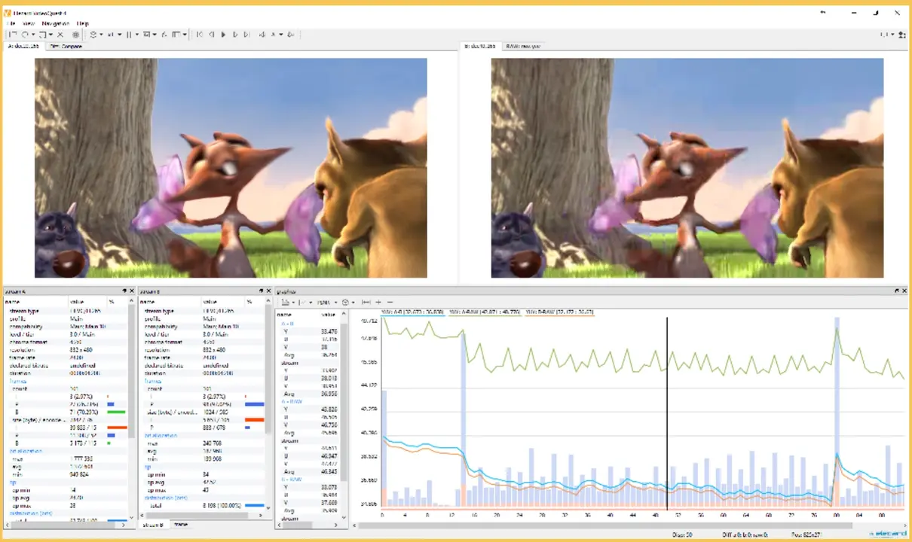The height and width of the screenshot is (542, 912).
Task: Collapse the bit allocation group in stream A
Action: point(26,450)
